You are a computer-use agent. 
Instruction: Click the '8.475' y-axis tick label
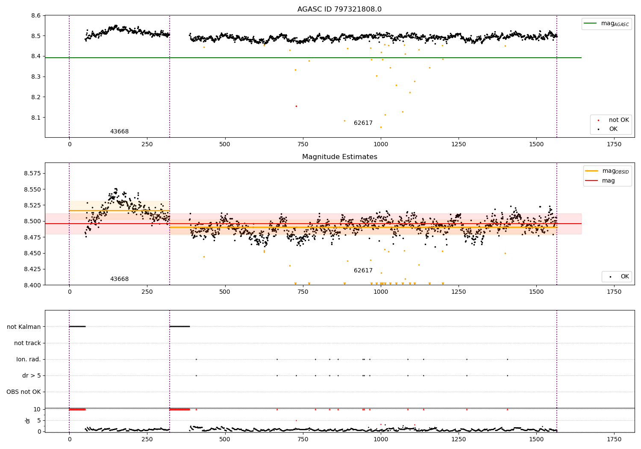point(32,237)
